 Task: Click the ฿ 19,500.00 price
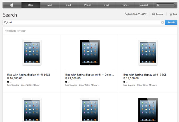131,78
